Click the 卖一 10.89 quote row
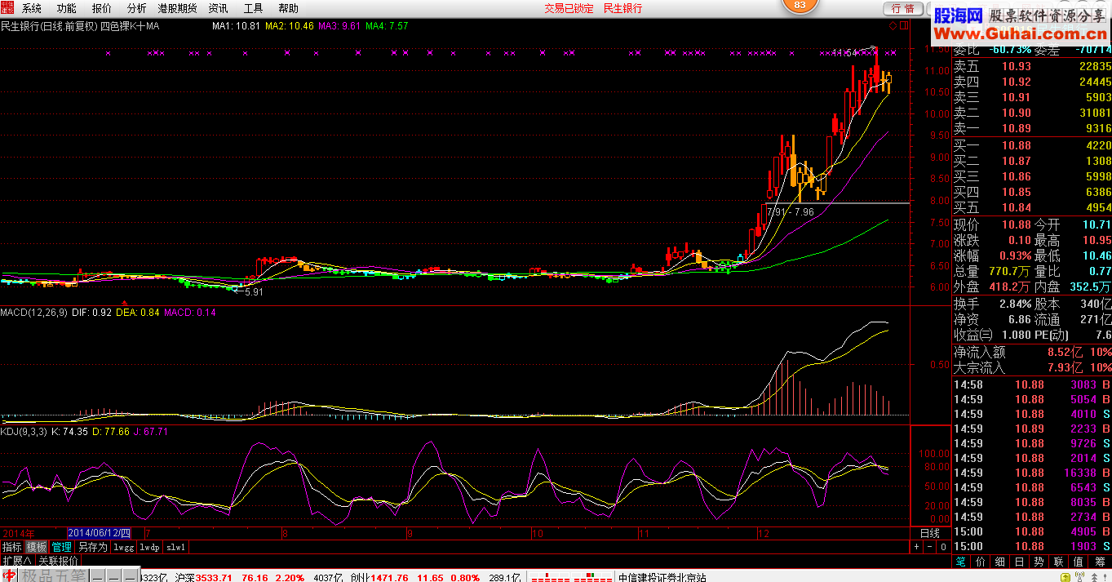 pos(1032,128)
